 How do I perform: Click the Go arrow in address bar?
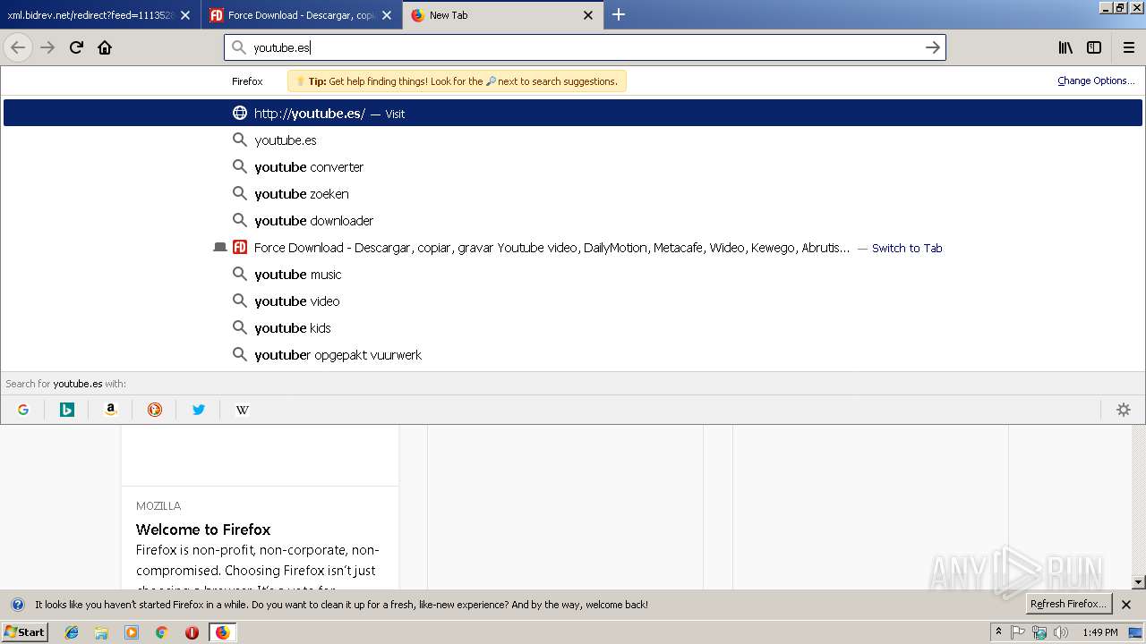tap(932, 47)
